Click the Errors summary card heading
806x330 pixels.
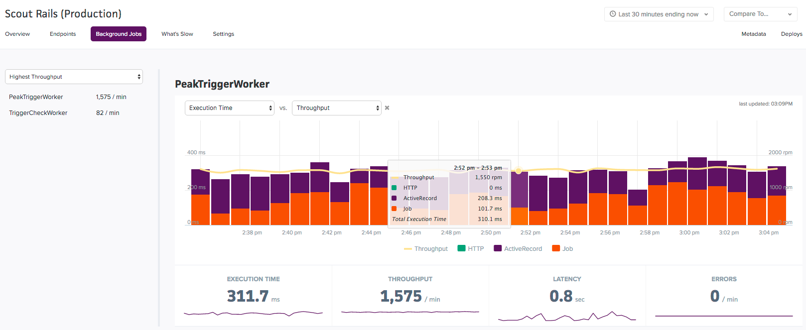point(724,279)
